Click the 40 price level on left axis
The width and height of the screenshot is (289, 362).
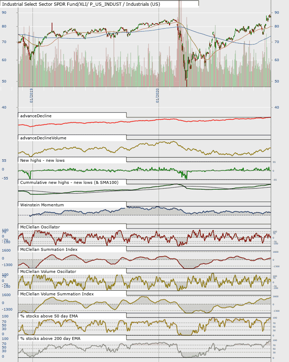click(x=4, y=108)
